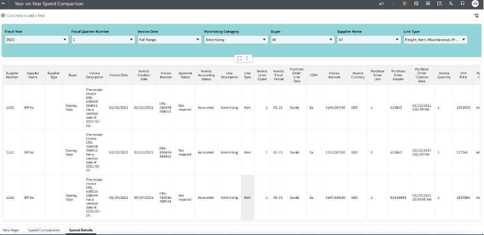This screenshot has height=235, width=484.
Task: Click the add filter plus icon
Action: [x=3, y=15]
